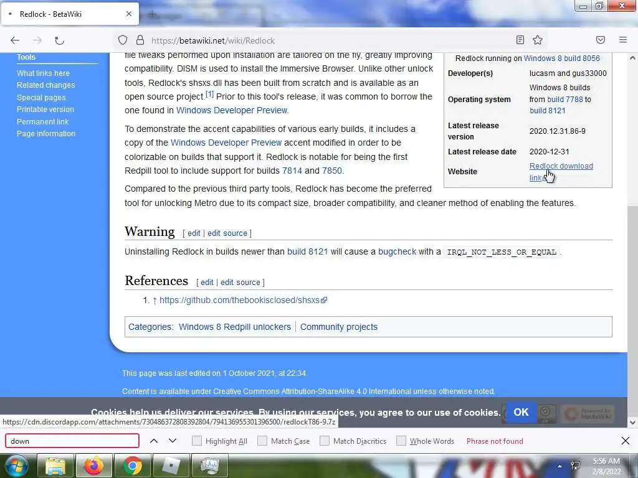Image resolution: width=638 pixels, height=478 pixels.
Task: Open Windows 8 build 8056 link
Action: 561,58
